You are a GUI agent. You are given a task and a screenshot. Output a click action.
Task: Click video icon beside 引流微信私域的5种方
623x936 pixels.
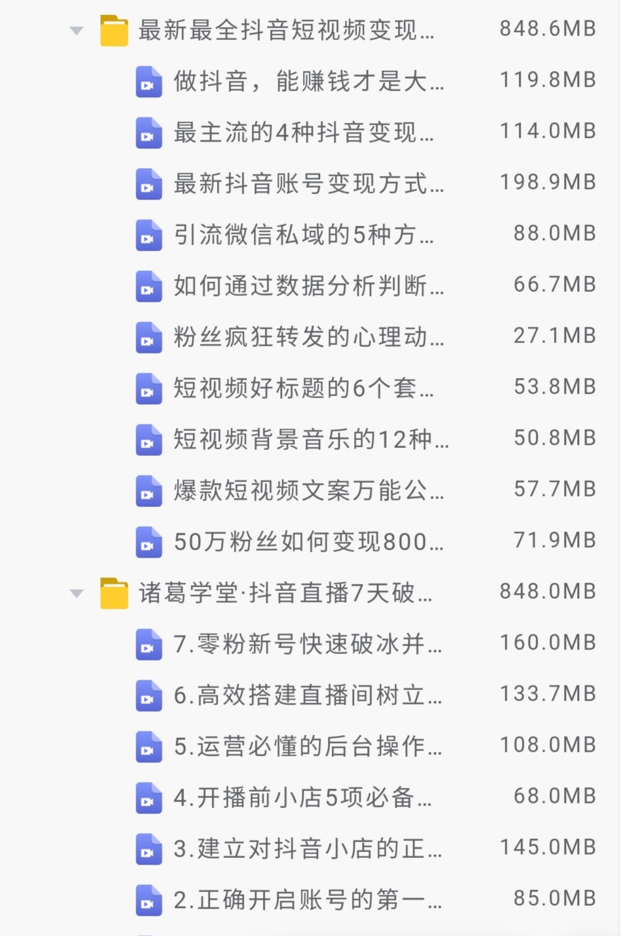coord(149,235)
